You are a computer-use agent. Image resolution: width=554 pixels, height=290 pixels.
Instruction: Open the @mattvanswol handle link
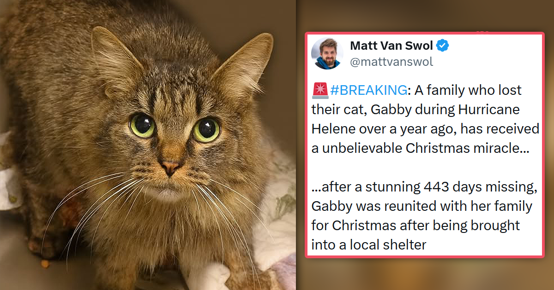click(391, 62)
